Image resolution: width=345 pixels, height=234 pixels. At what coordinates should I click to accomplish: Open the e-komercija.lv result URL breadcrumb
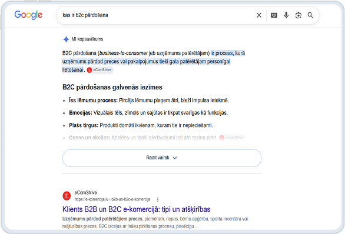[112, 199]
